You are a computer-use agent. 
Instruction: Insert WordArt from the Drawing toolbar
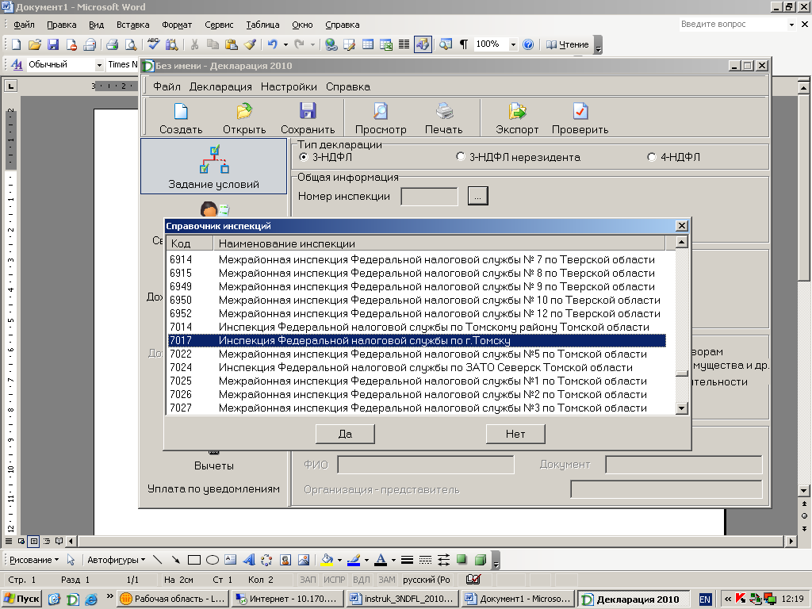point(248,560)
